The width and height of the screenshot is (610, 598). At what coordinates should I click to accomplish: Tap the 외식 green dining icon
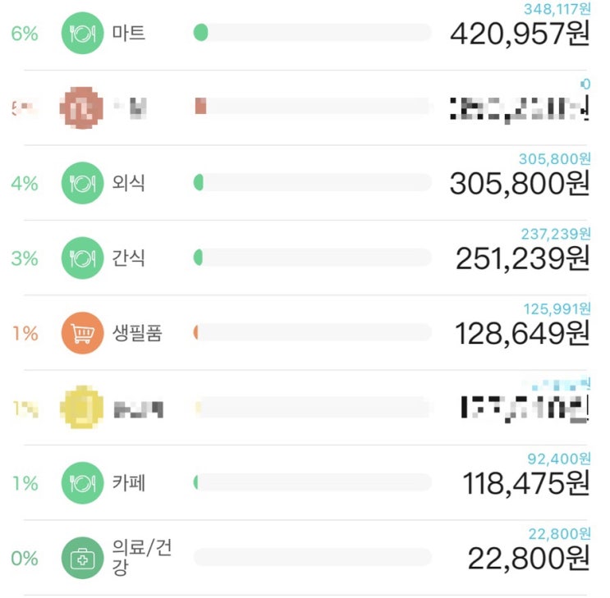click(x=82, y=183)
